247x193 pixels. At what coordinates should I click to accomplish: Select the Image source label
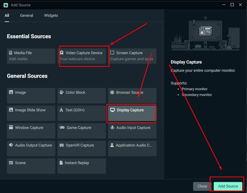(20, 92)
